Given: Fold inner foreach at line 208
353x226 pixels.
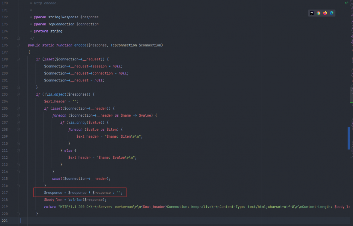Looking at the screenshot, I should [x=18, y=130].
